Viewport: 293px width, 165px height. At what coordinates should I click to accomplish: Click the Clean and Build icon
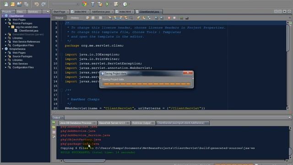click(x=100, y=4)
